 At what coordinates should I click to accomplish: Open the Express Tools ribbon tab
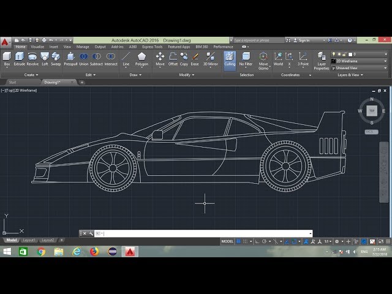(x=153, y=47)
